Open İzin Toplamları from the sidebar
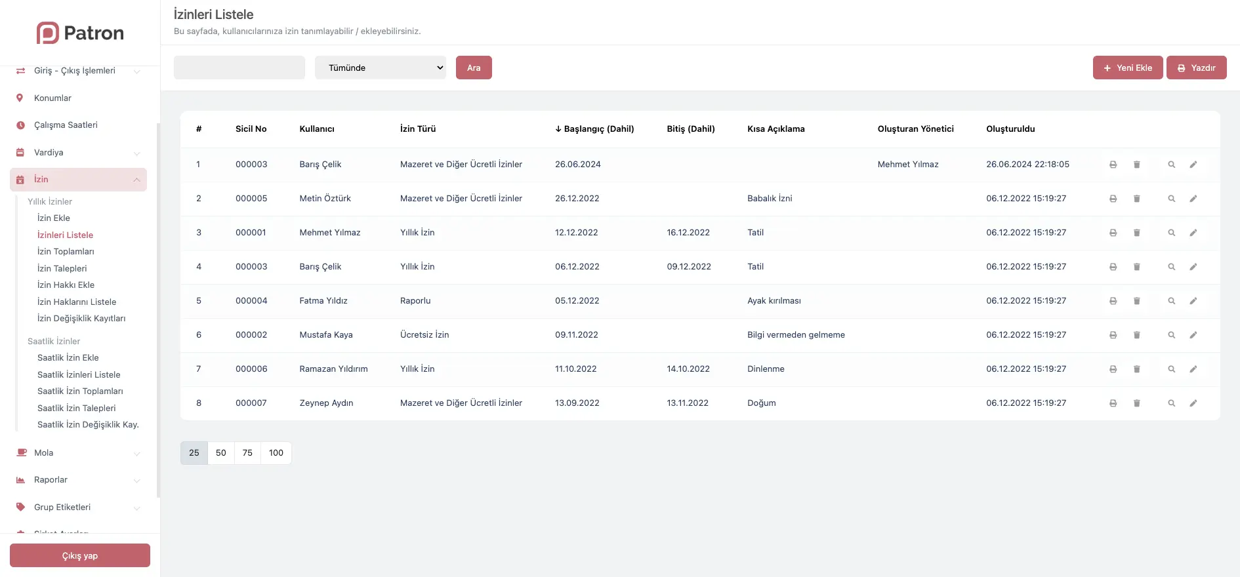The height and width of the screenshot is (577, 1240). [x=66, y=252]
